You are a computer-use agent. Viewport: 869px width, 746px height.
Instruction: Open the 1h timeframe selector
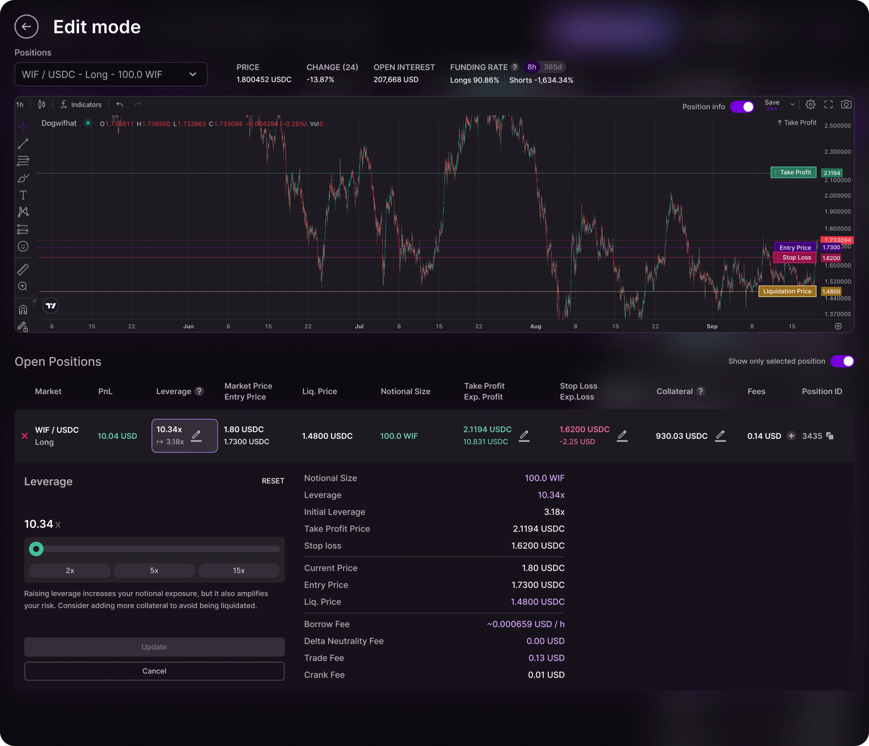coord(20,105)
